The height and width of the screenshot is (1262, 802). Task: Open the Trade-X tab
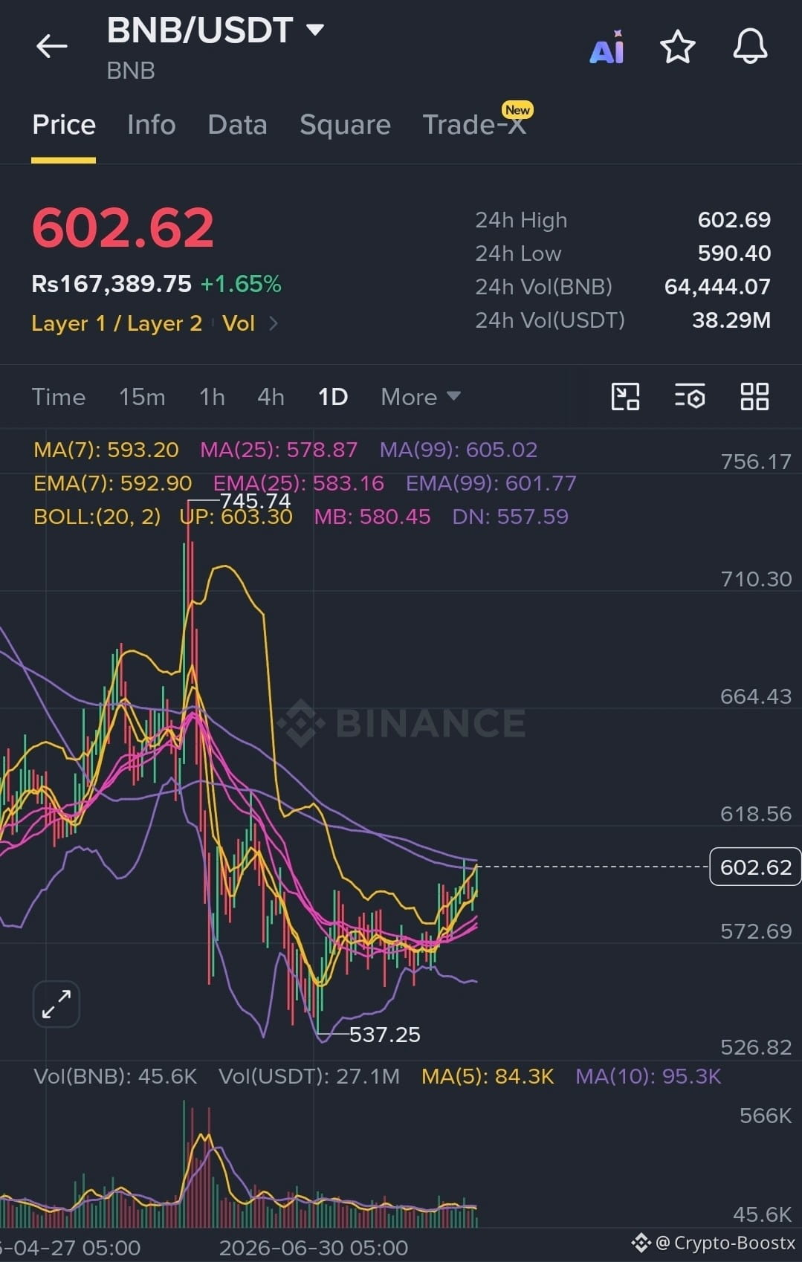(474, 125)
